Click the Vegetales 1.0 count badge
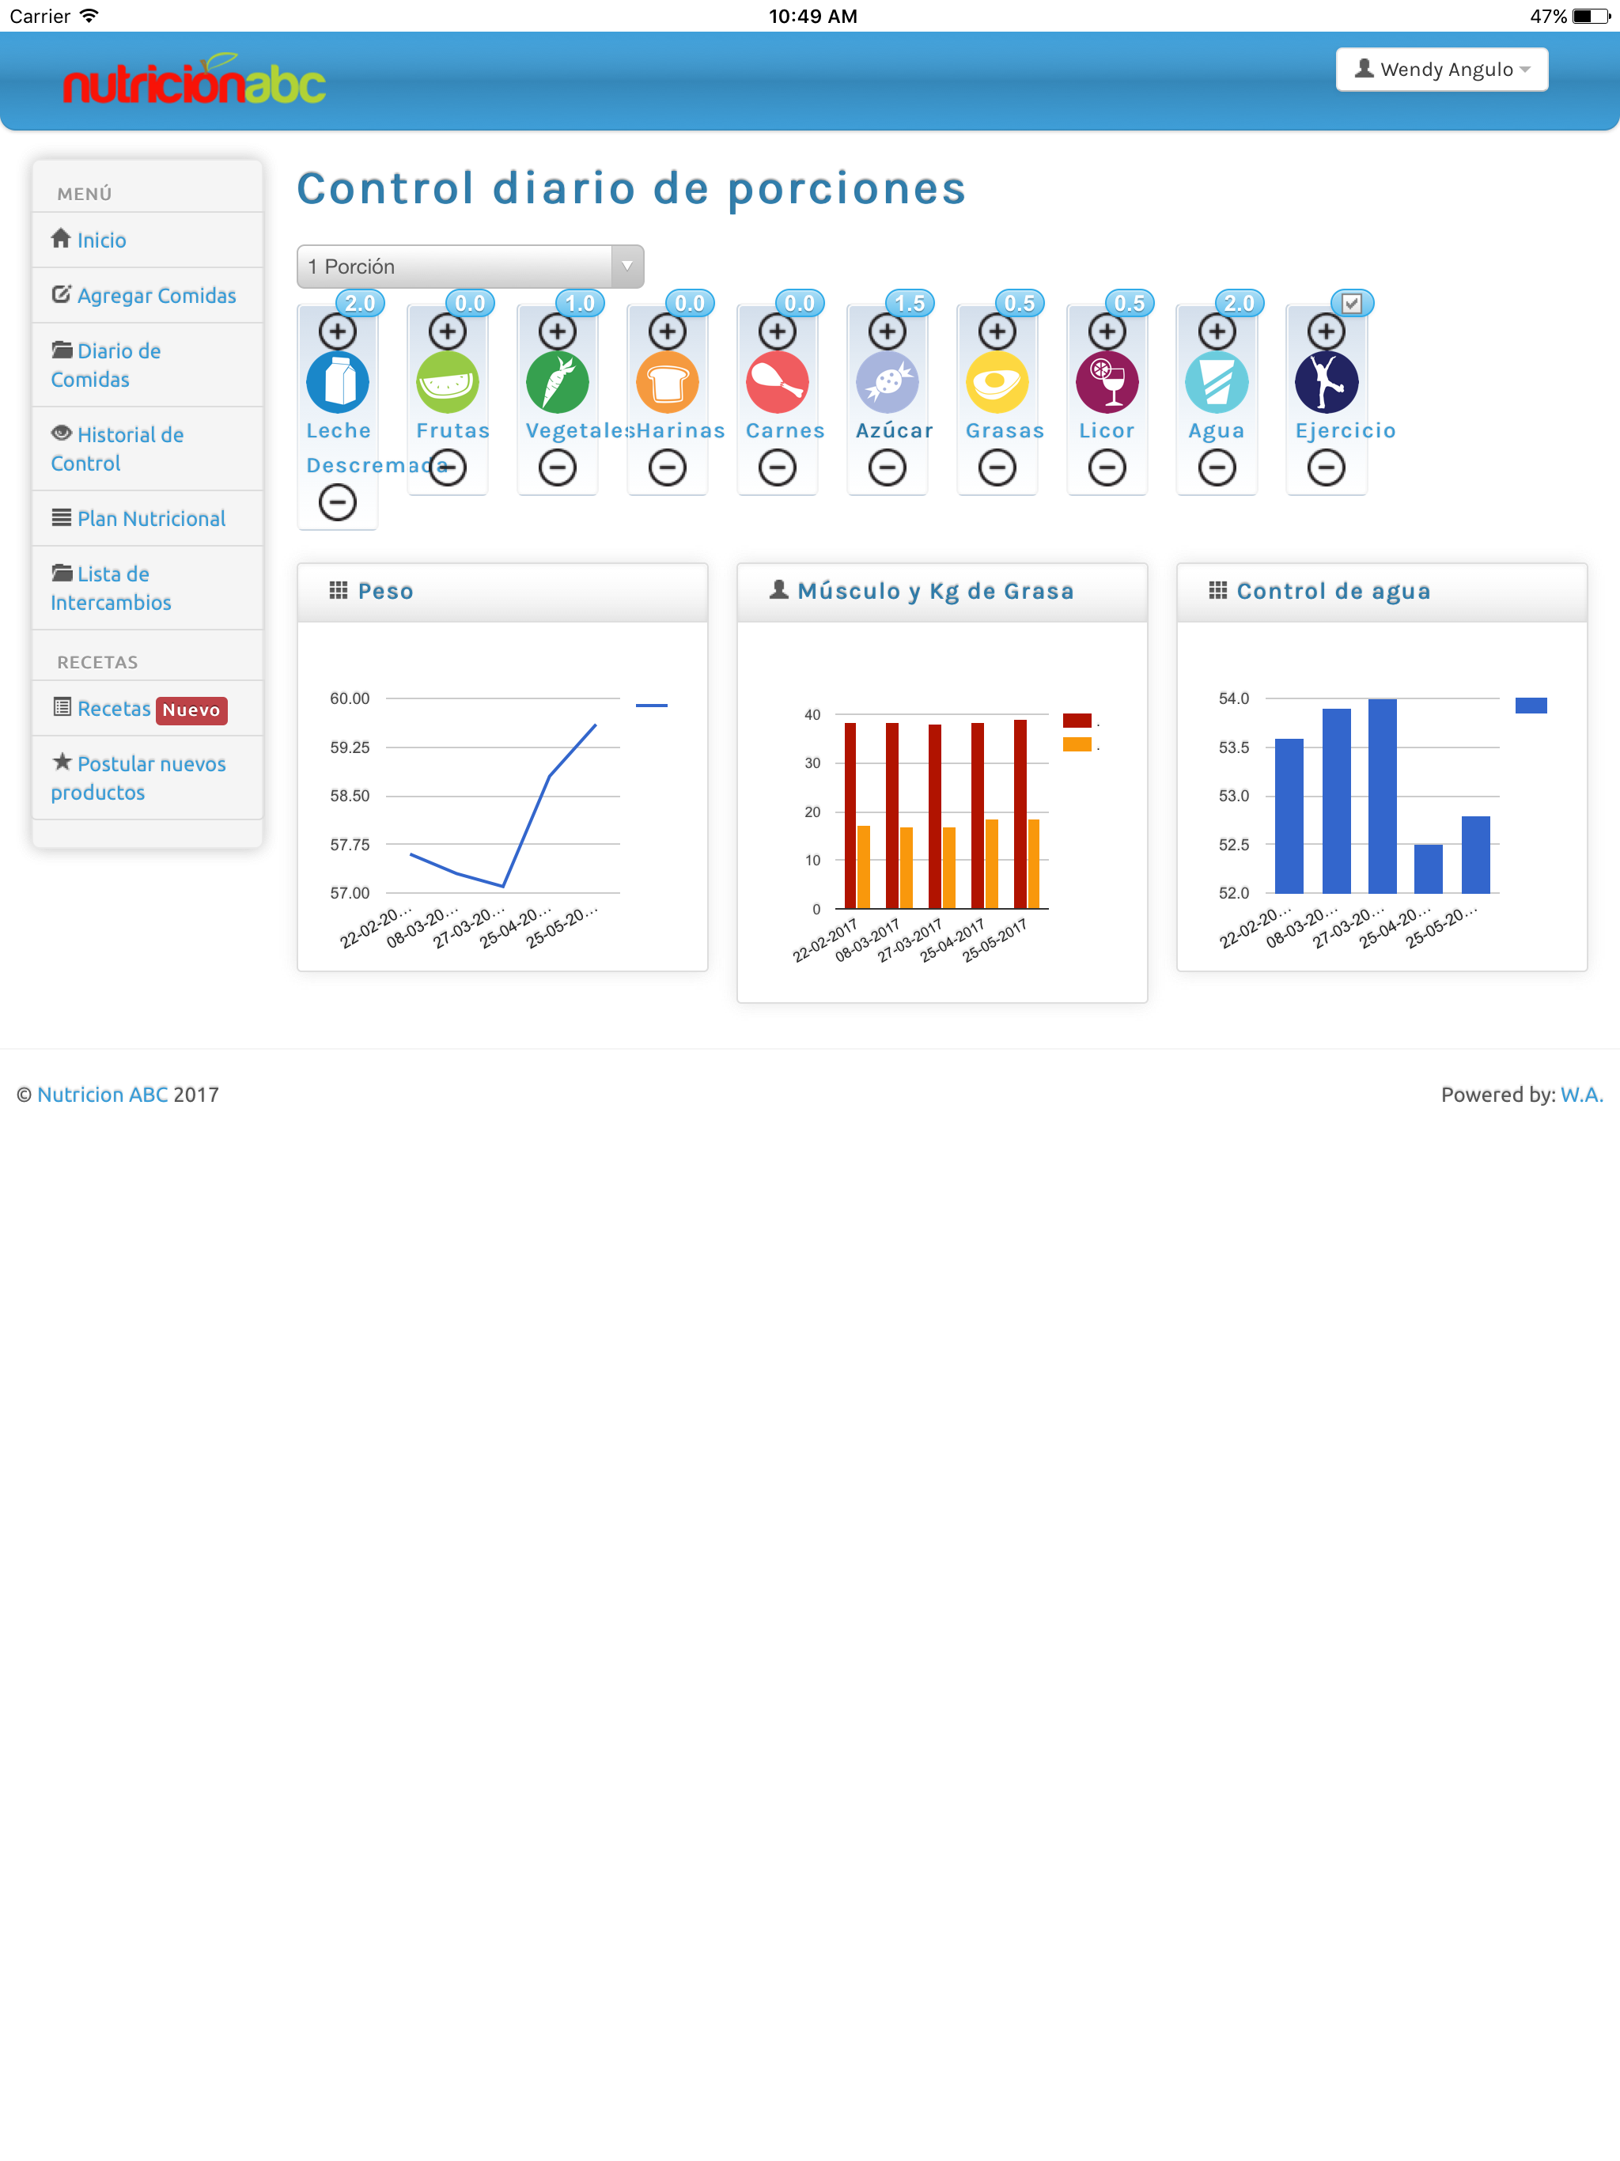This screenshot has height=2161, width=1620. pos(579,303)
